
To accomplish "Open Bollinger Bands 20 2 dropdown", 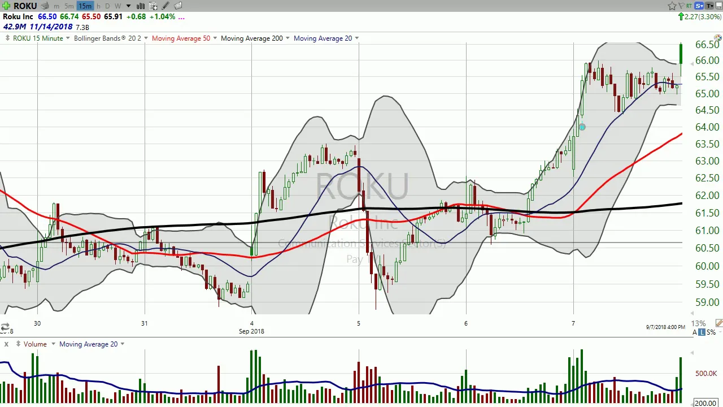I will pos(146,38).
